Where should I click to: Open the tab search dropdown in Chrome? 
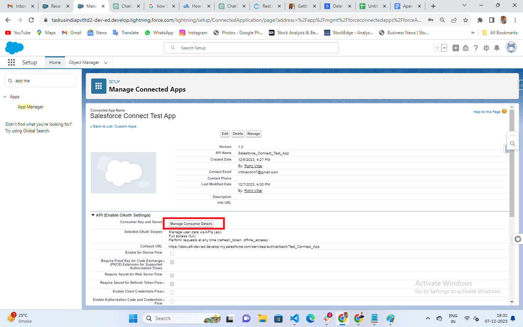pos(465,5)
